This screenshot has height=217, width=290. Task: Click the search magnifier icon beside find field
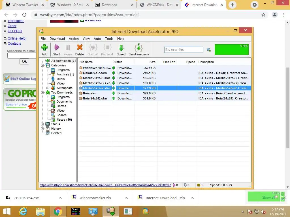click(209, 50)
